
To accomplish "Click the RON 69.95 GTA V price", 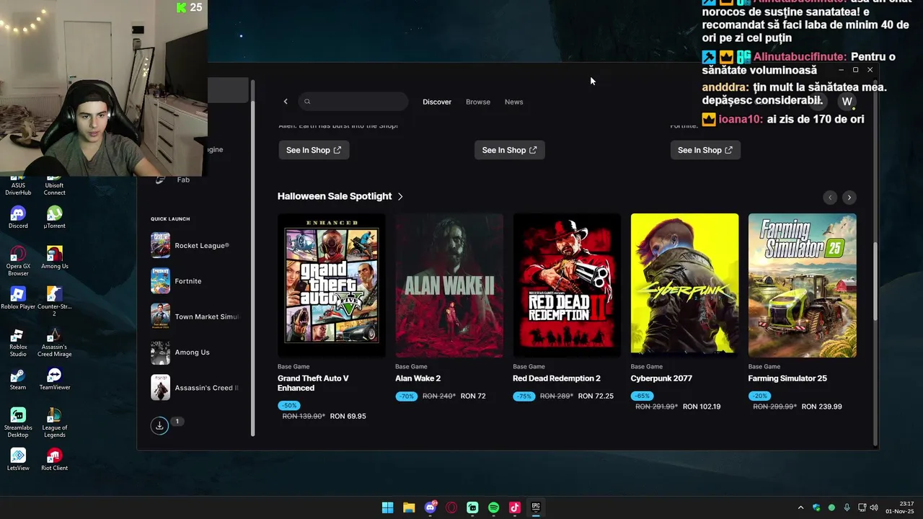I will click(x=348, y=417).
